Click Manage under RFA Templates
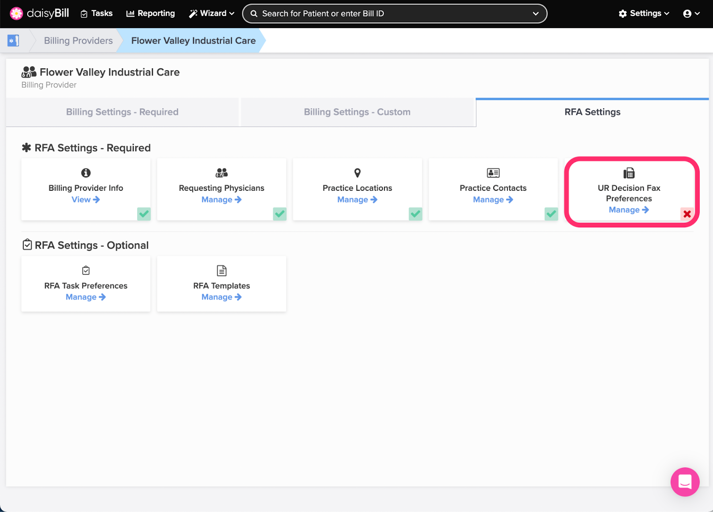 [221, 297]
